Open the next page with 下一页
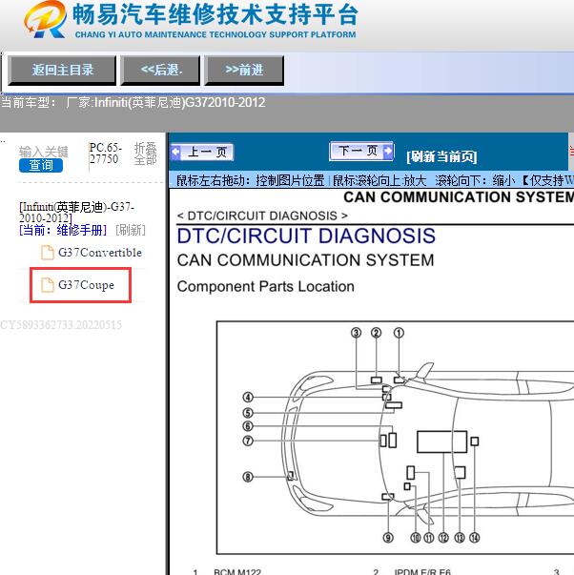The width and height of the screenshot is (574, 575). (x=361, y=151)
